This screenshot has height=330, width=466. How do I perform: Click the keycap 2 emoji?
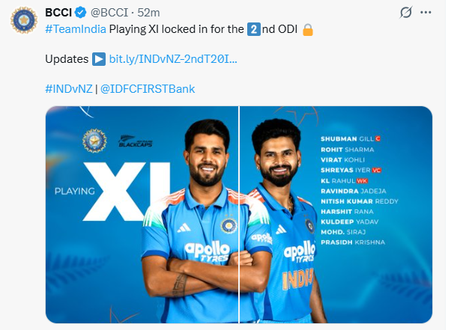click(253, 29)
